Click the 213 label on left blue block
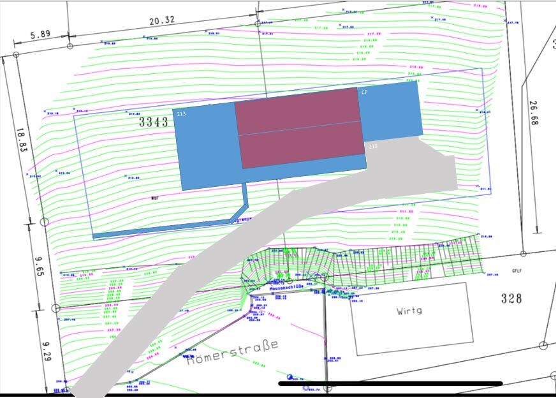The image size is (558, 398). 181,114
